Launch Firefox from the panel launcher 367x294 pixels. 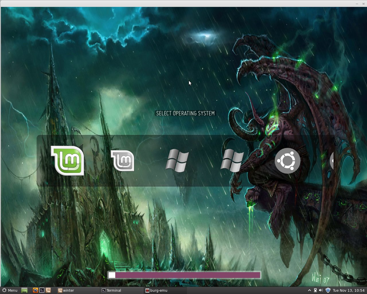pos(35,290)
